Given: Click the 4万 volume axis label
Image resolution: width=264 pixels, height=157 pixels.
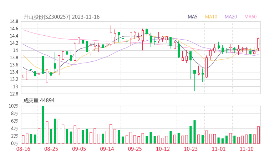Looking at the screenshot, I should [15, 128].
